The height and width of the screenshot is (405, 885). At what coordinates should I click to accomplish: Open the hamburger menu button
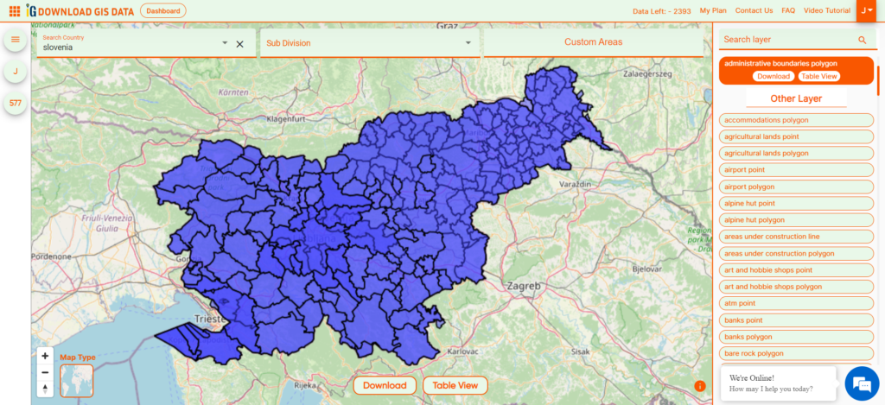pos(16,40)
